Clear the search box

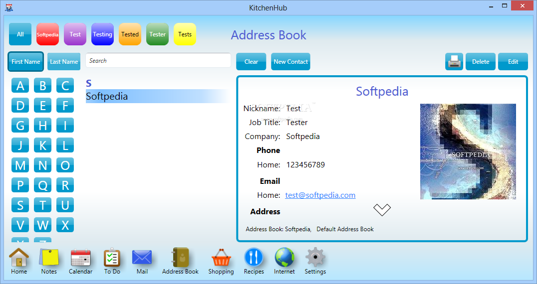(251, 61)
